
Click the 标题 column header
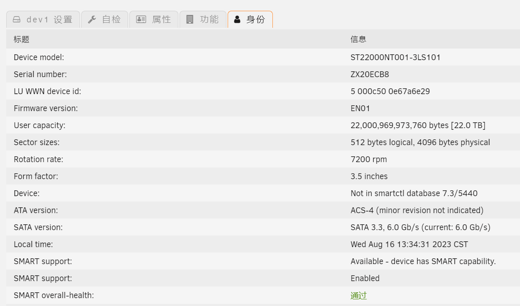click(x=22, y=39)
